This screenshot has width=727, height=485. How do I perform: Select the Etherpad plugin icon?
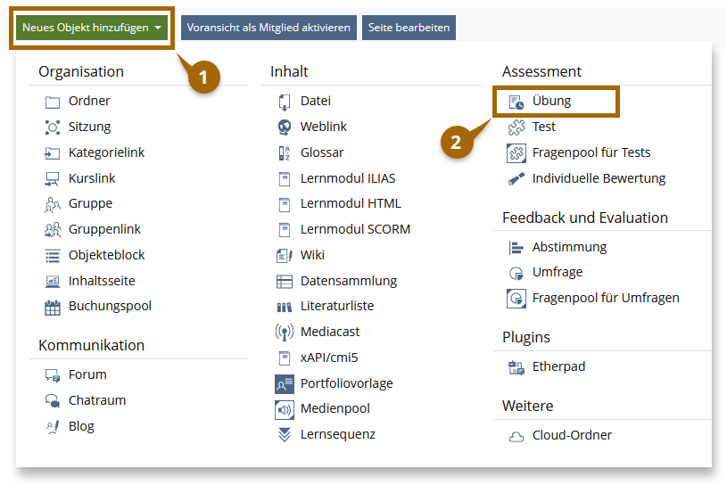[516, 367]
